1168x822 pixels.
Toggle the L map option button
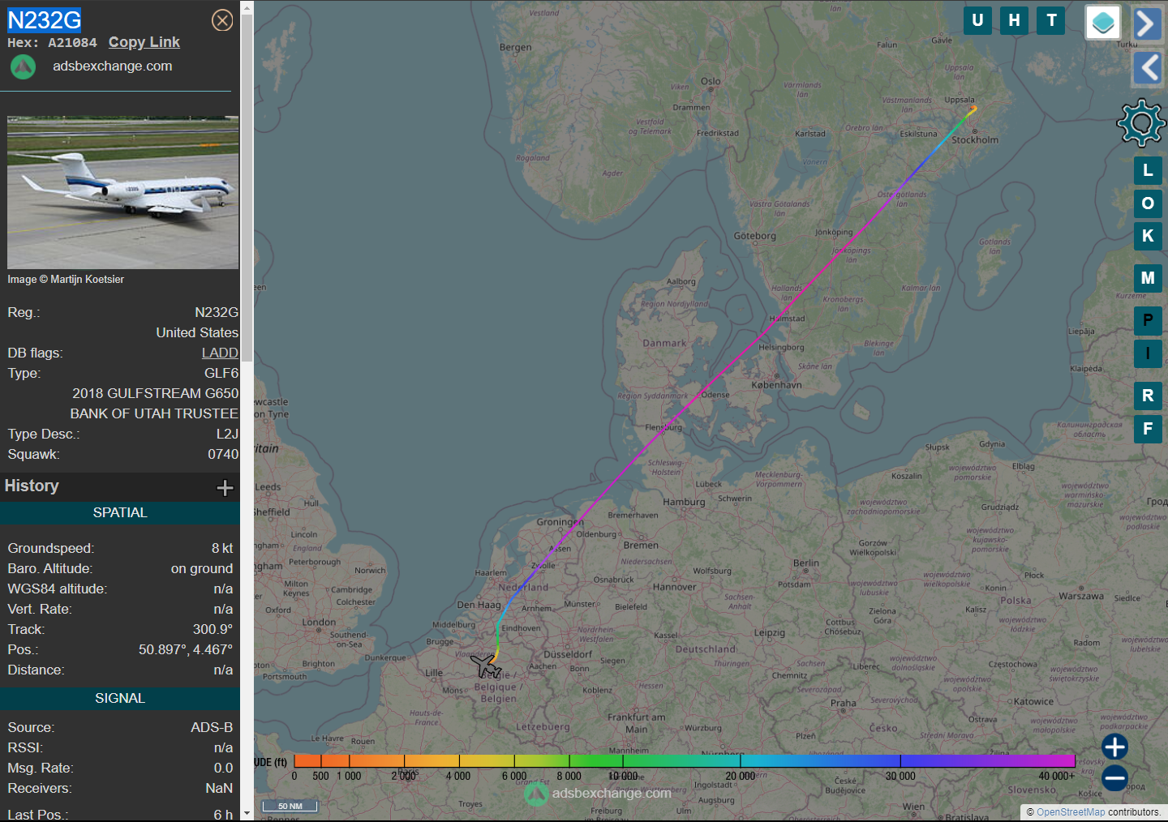point(1148,170)
